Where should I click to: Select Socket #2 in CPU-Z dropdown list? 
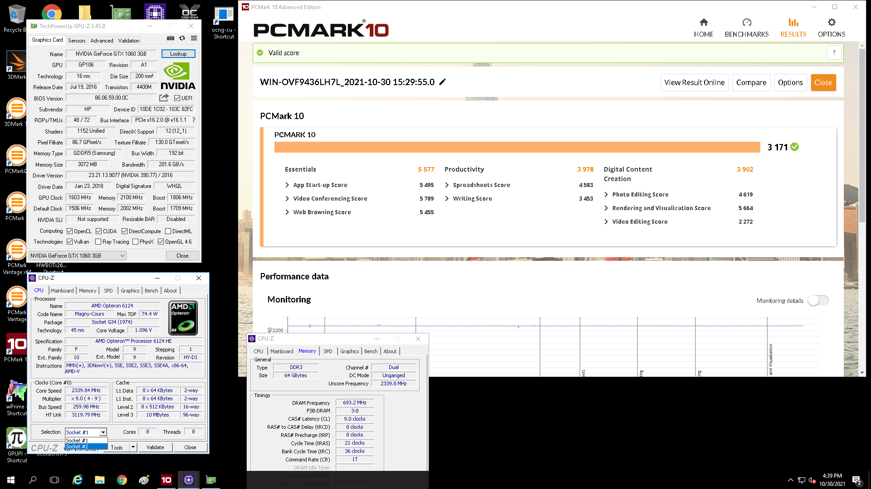pyautogui.click(x=86, y=446)
